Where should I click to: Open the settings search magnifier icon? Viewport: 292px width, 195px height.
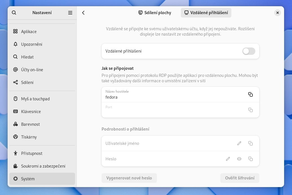click(14, 13)
